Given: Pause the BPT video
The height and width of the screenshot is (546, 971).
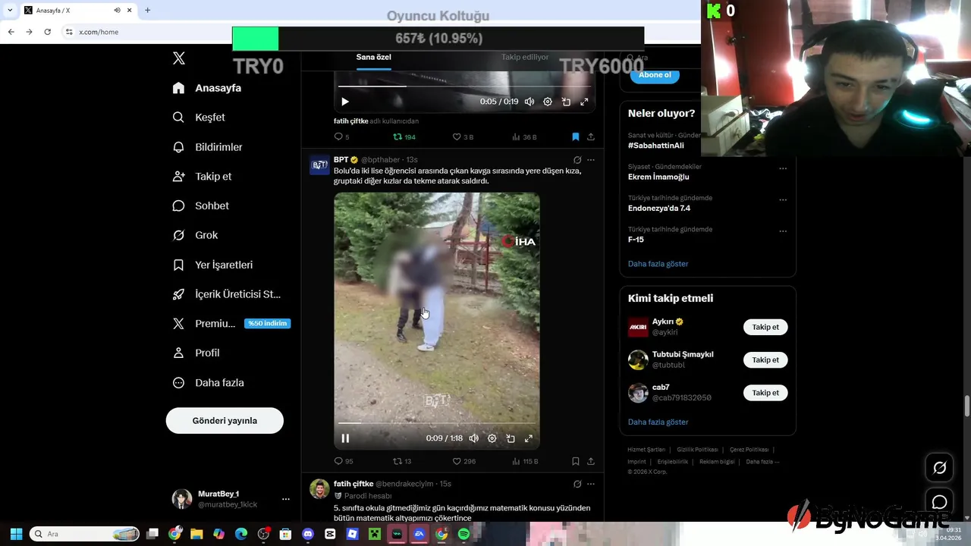Looking at the screenshot, I should coord(345,438).
